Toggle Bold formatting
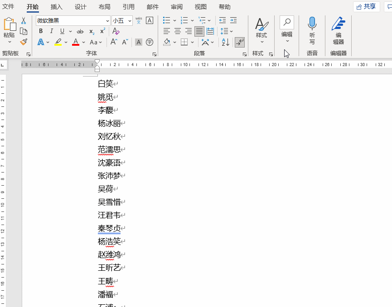 41,31
